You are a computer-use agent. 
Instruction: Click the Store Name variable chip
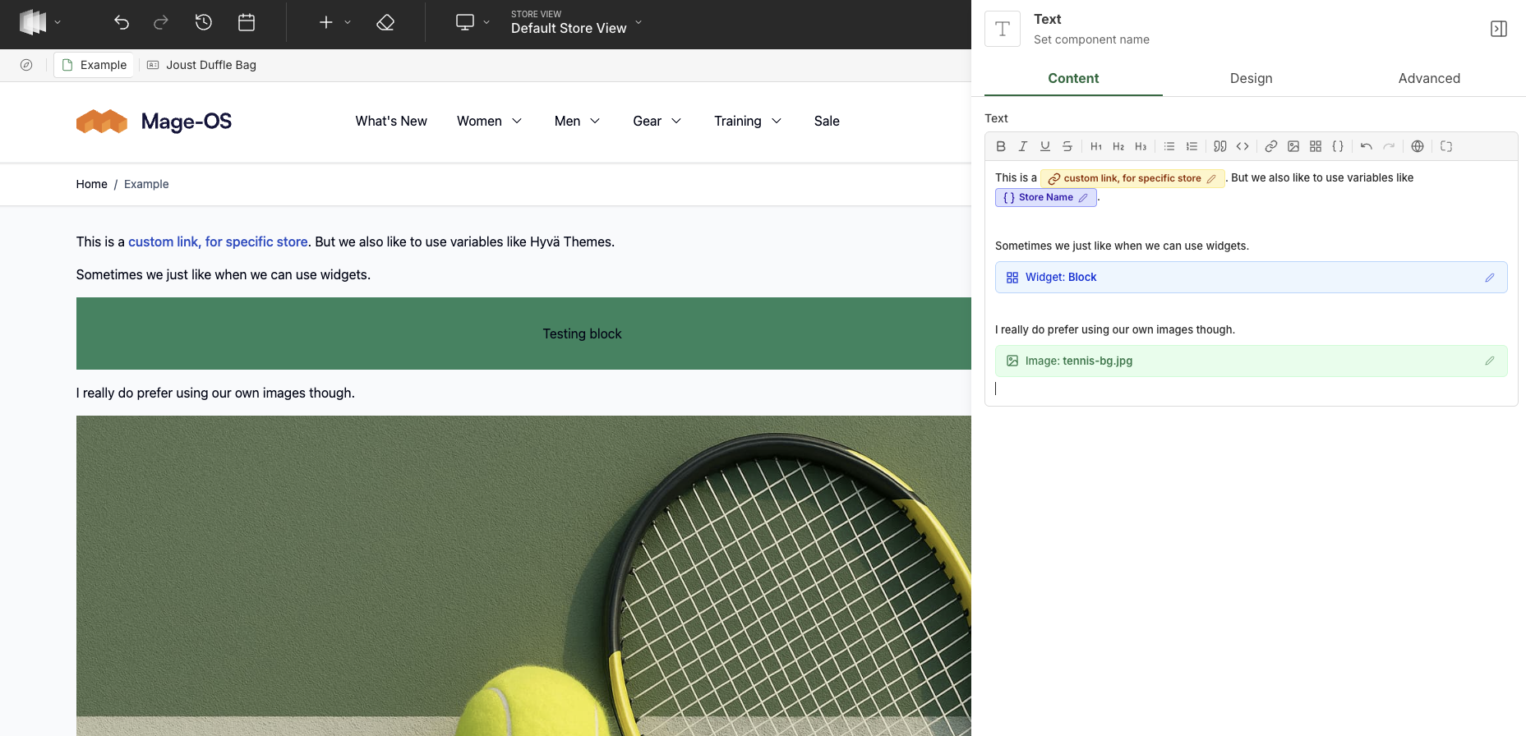point(1045,198)
